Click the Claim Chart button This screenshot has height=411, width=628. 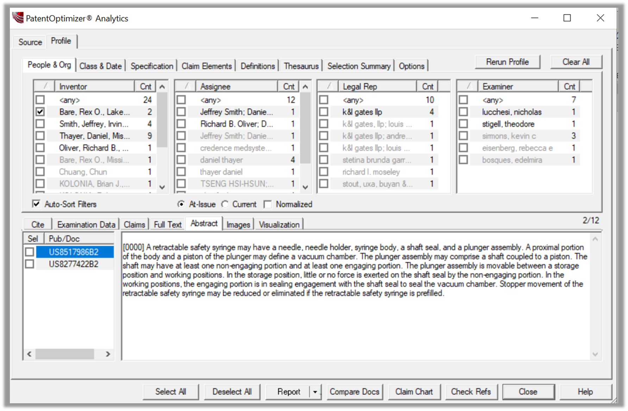414,392
